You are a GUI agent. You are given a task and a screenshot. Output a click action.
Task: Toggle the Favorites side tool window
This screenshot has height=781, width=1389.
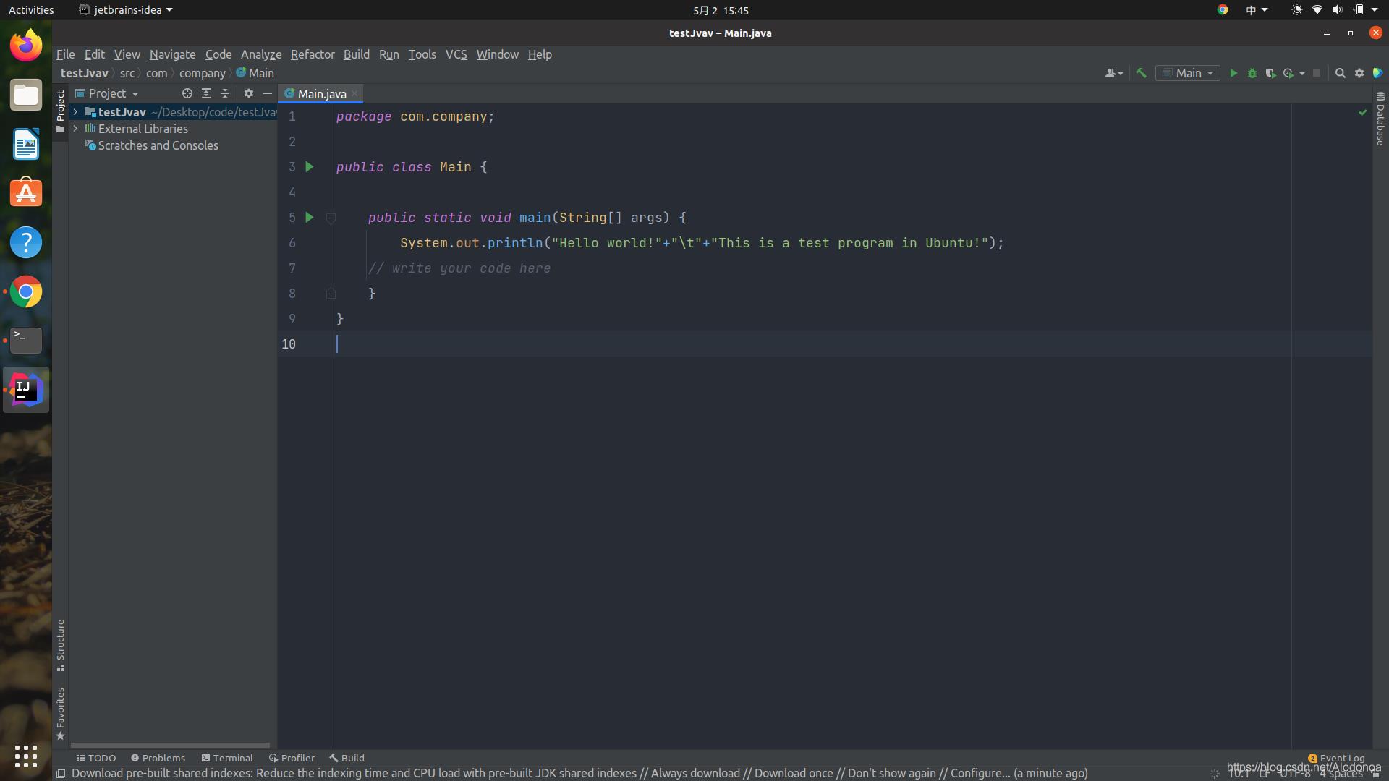click(x=60, y=714)
